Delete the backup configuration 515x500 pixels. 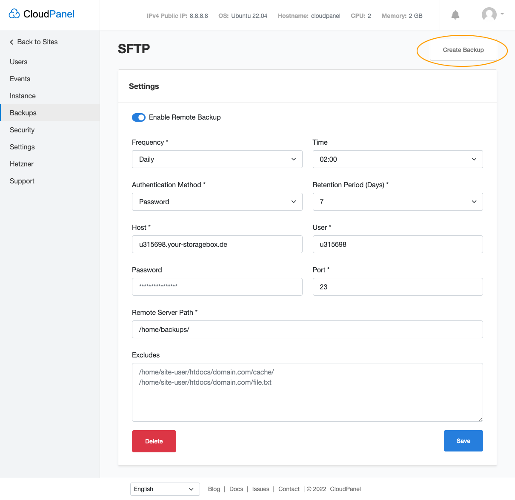154,441
